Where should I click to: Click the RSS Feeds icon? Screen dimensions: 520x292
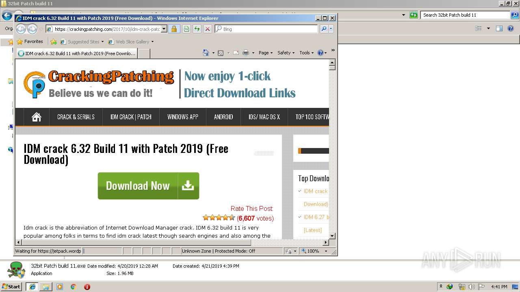pos(221,53)
